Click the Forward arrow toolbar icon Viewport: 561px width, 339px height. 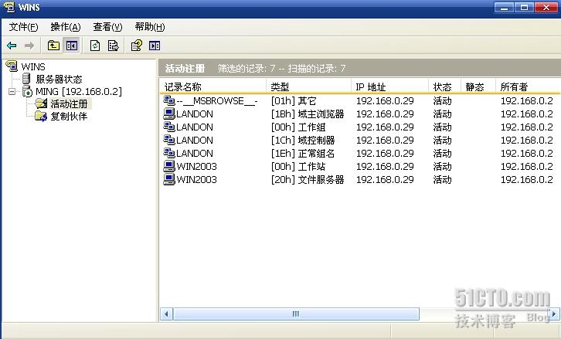click(29, 46)
